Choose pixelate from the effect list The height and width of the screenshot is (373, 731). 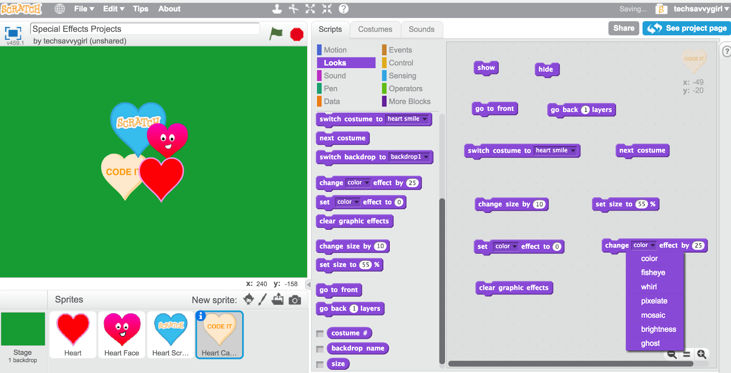click(654, 301)
